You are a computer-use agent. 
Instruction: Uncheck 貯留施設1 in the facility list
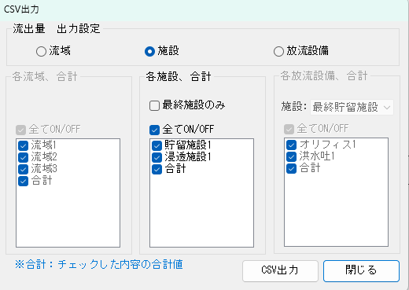point(157,145)
